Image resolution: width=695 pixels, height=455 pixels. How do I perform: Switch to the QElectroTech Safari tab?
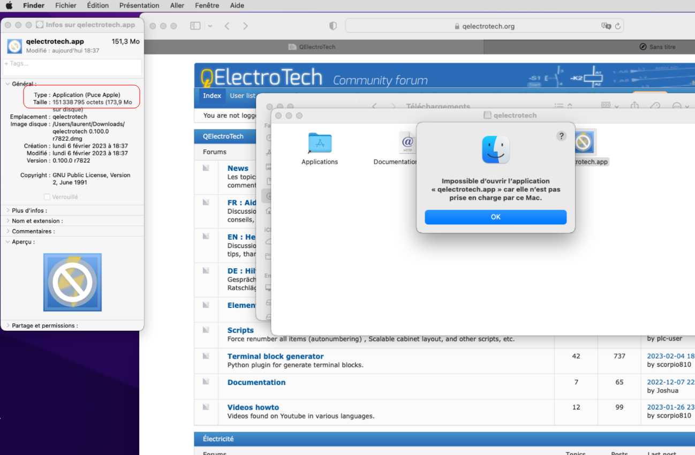(312, 47)
